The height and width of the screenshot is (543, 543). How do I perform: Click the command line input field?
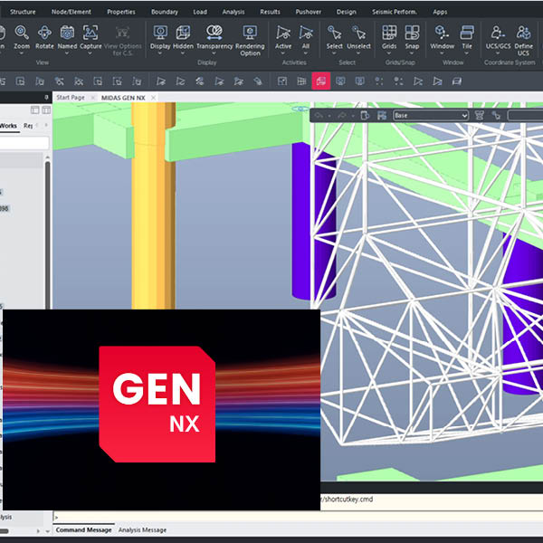pos(298,517)
